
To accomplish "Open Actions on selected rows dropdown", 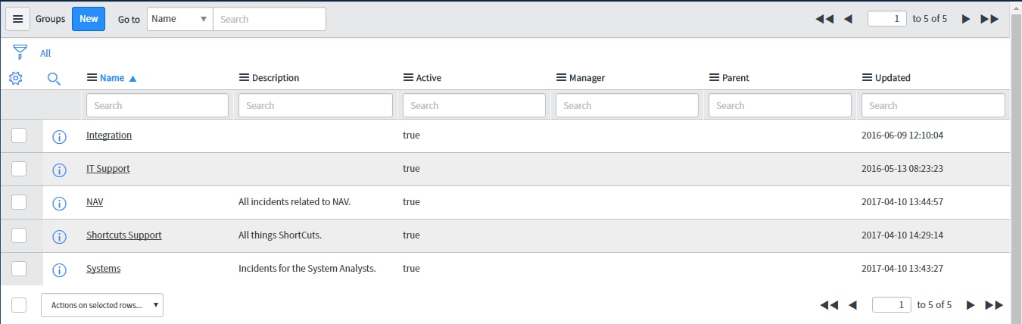I will (102, 305).
